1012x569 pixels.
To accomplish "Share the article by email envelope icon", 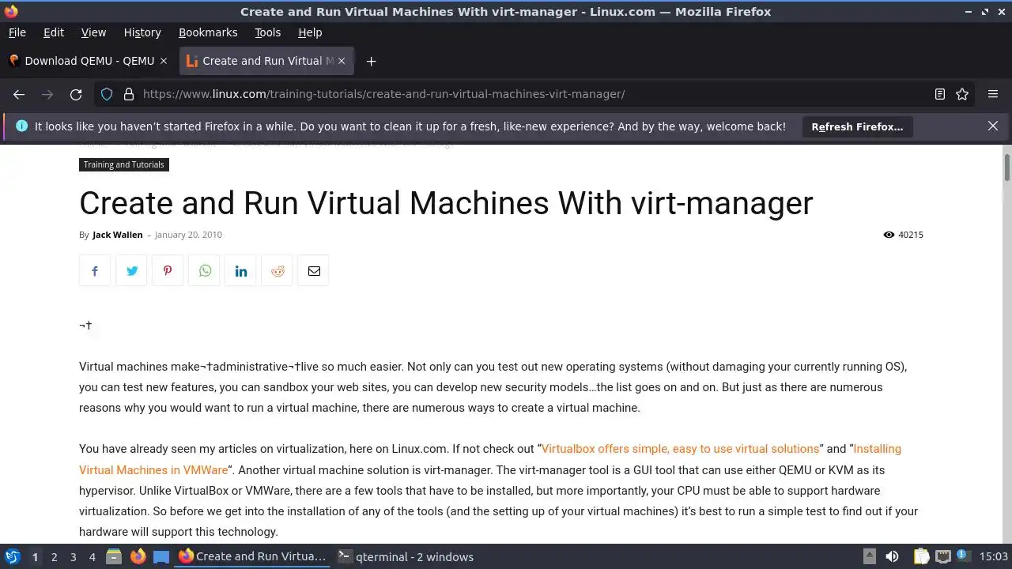I will tap(314, 271).
